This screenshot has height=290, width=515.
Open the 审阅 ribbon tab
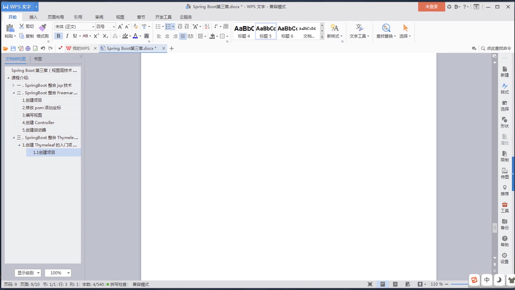pos(99,17)
